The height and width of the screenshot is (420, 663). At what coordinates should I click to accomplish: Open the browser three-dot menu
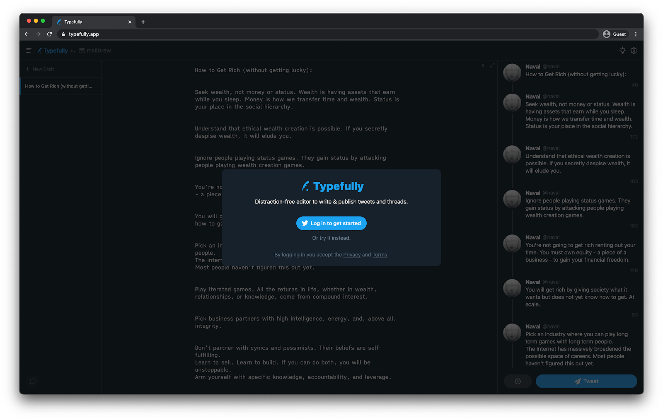tap(636, 34)
